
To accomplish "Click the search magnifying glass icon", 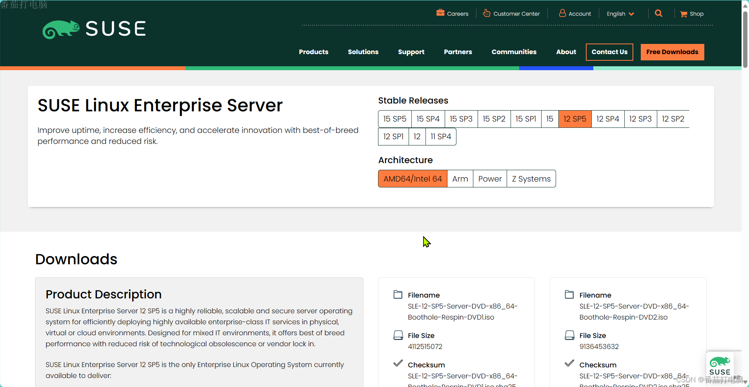I will [658, 13].
